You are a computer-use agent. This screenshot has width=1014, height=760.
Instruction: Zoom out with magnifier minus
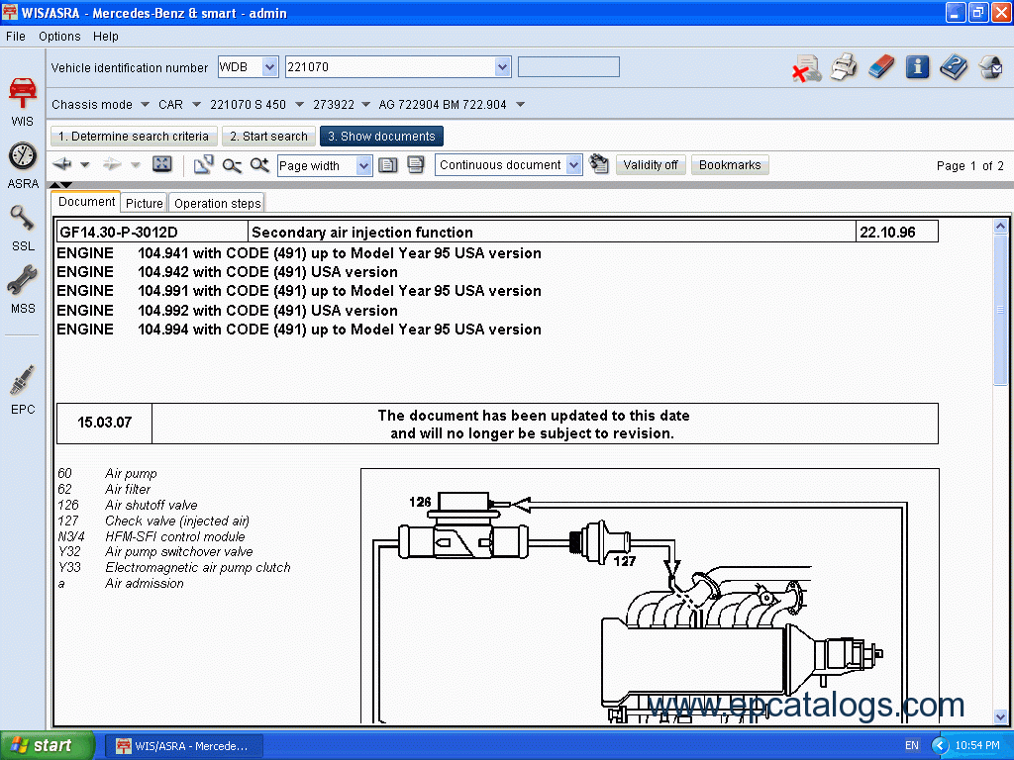(232, 165)
